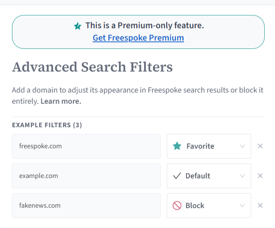Click the Default checkmark icon

pos(177,176)
